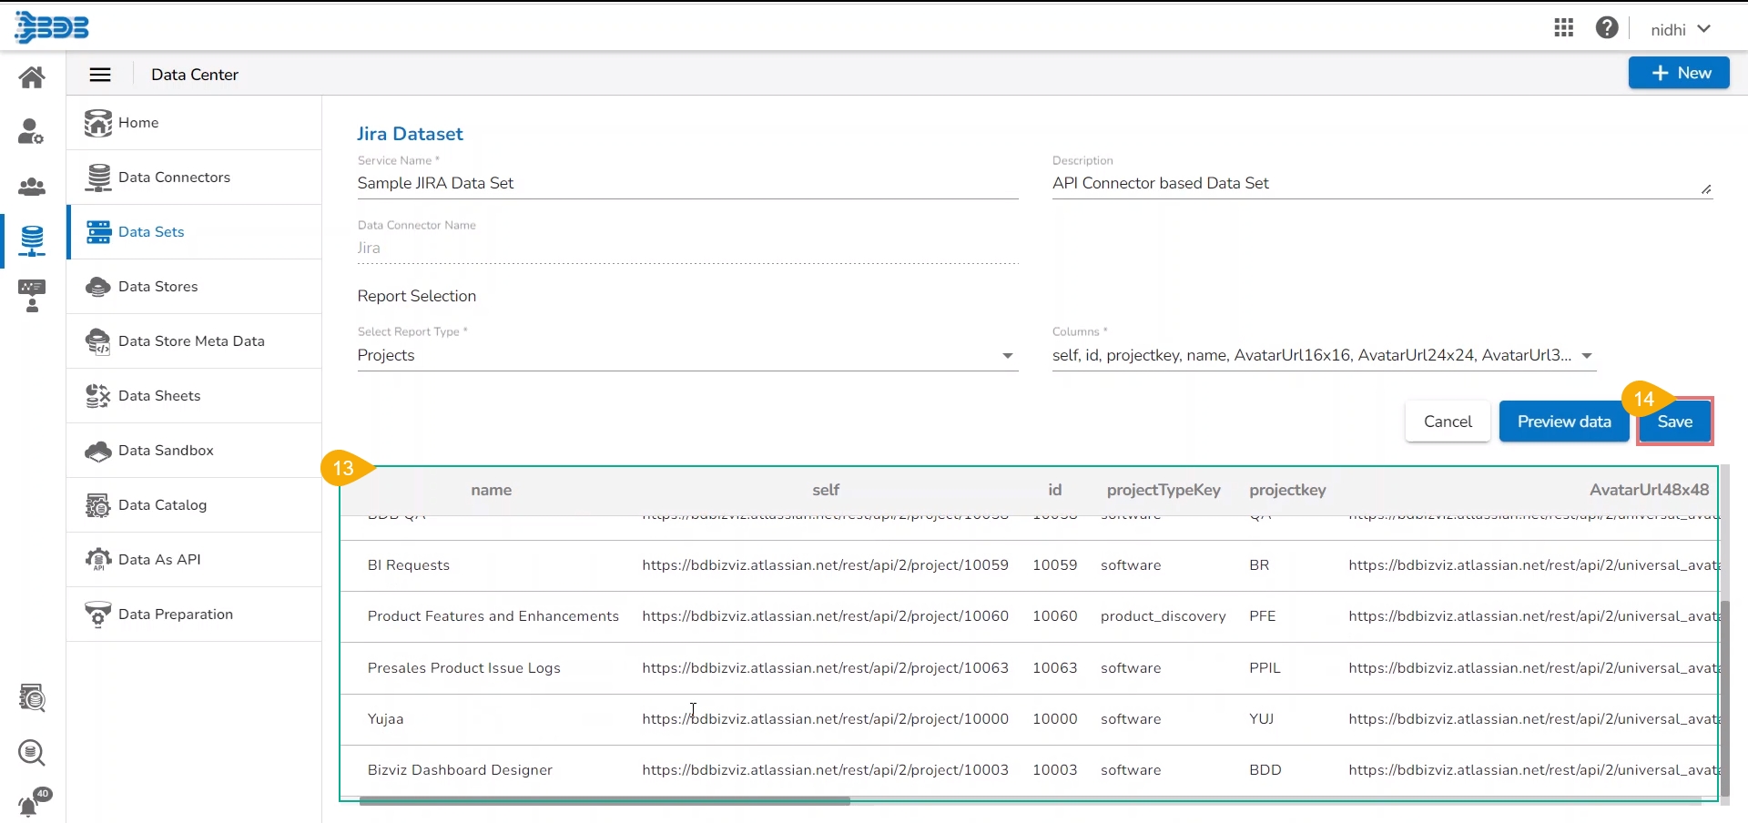Toggle the hamburger menu icon
The height and width of the screenshot is (823, 1748).
[100, 75]
